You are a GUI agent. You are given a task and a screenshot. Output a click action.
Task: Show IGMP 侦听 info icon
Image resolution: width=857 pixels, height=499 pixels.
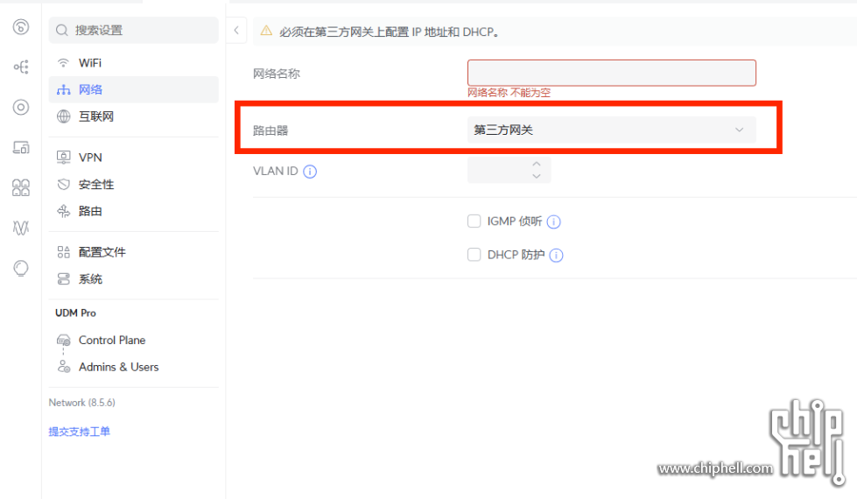click(x=553, y=221)
